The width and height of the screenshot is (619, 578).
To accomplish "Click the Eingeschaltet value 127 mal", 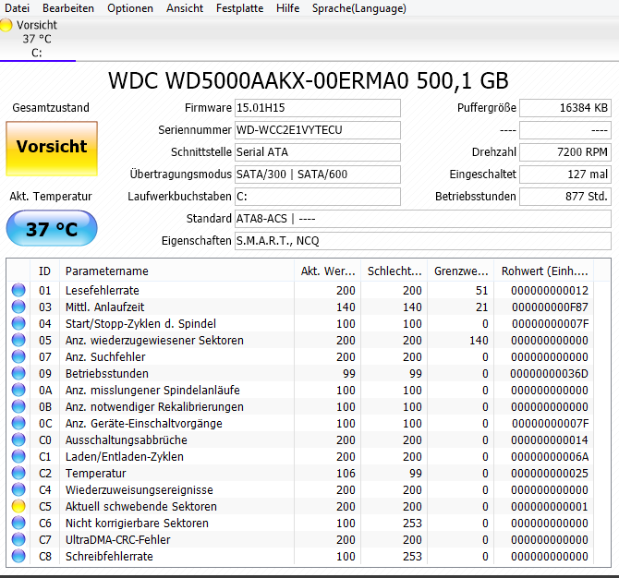I will (x=565, y=174).
